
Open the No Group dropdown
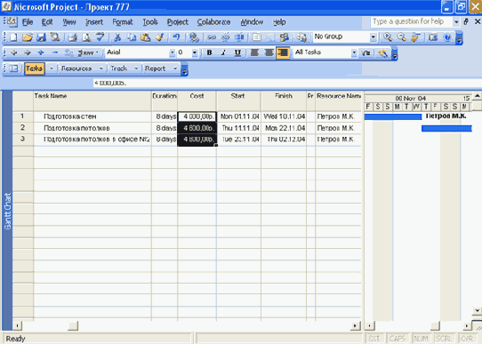(x=373, y=37)
